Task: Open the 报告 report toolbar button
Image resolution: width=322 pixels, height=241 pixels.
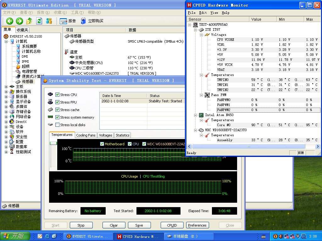Action: [x=68, y=21]
